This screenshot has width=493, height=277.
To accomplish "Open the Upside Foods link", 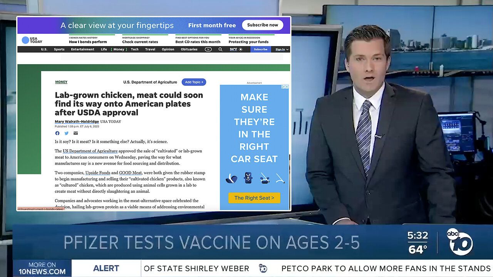I will click(98, 173).
